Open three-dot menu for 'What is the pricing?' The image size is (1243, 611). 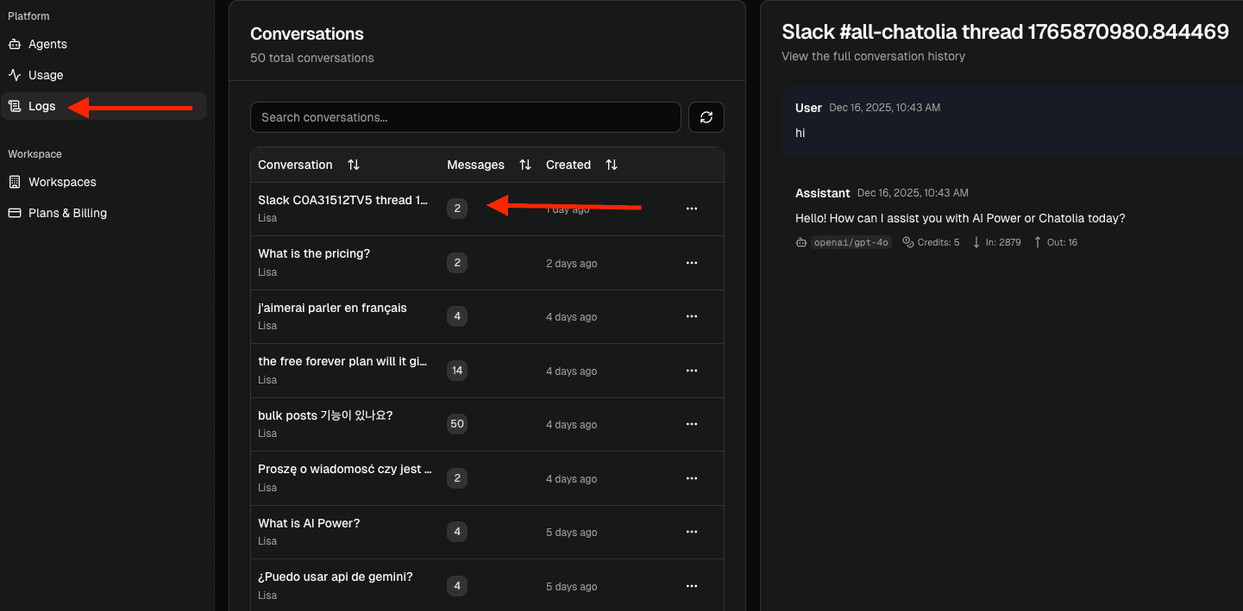pos(691,263)
